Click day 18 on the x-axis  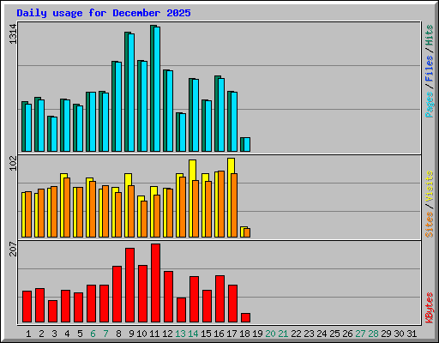point(244,334)
